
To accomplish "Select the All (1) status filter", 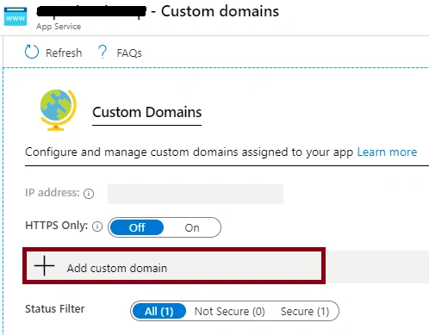I will (159, 311).
